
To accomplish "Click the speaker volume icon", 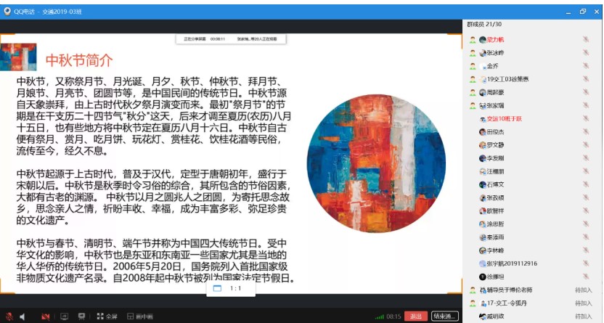I will (23, 316).
